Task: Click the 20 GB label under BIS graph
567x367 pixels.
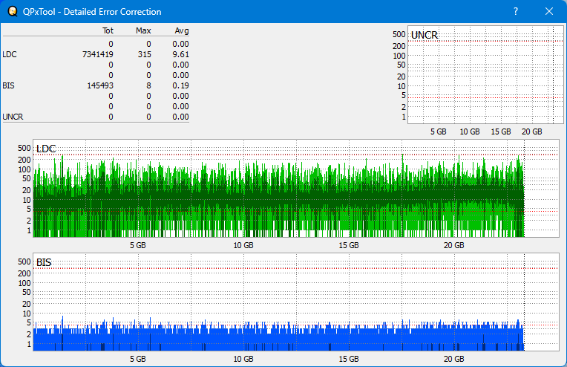Action: click(454, 358)
